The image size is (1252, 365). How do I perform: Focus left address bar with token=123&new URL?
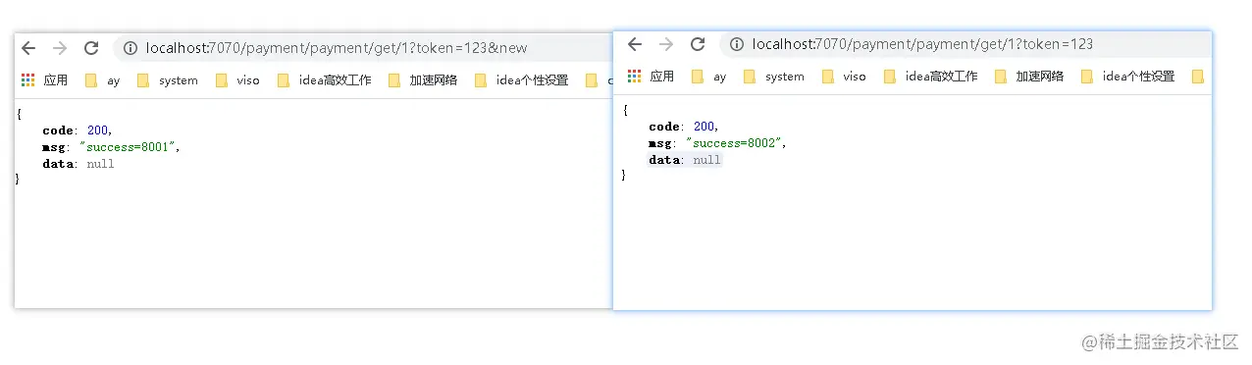click(363, 48)
